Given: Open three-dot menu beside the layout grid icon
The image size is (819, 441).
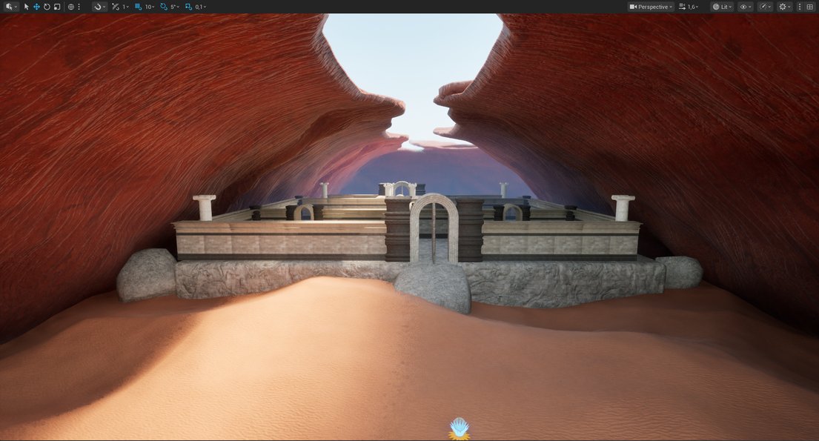Looking at the screenshot, I should tap(800, 7).
